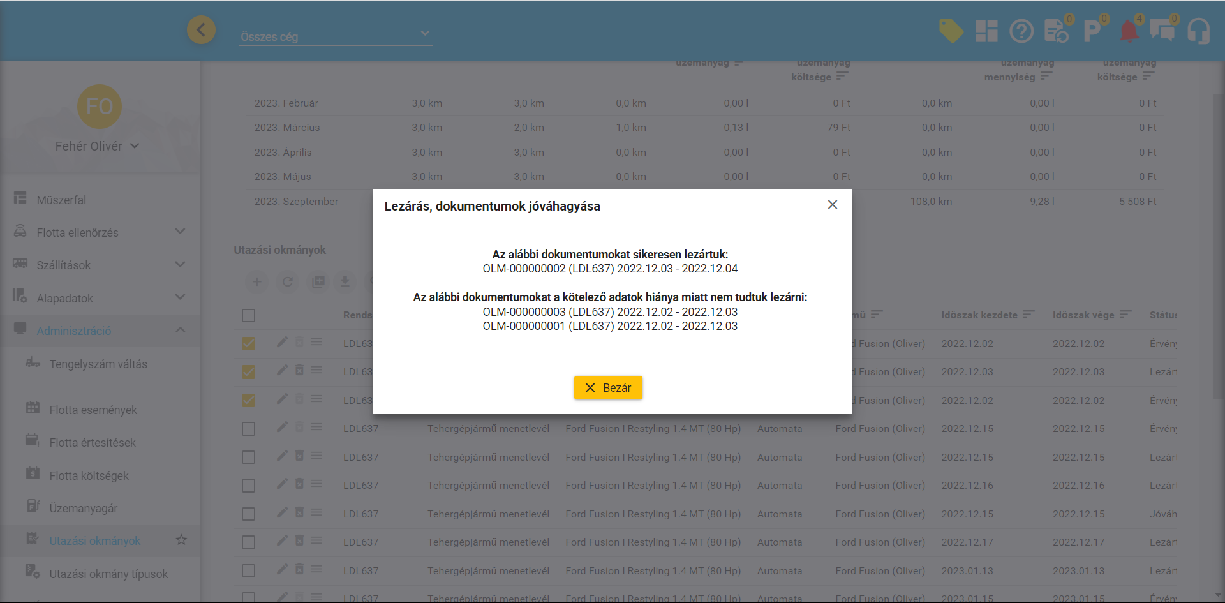
Task: Open Flotta költségek in sidebar
Action: click(89, 475)
